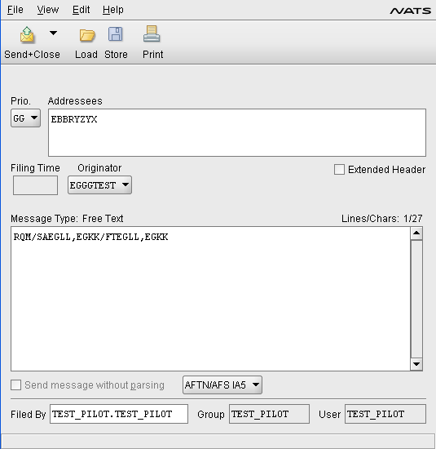Click the message scrollbar up arrow
The image size is (436, 449).
pyautogui.click(x=416, y=233)
